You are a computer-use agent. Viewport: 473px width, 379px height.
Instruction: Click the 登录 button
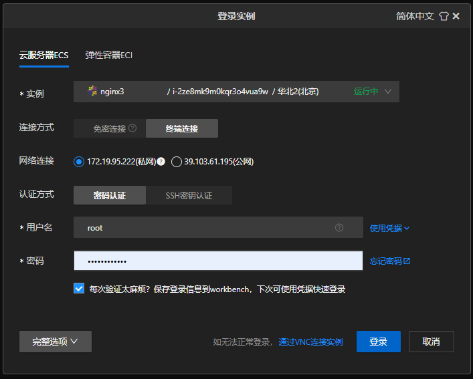(379, 342)
